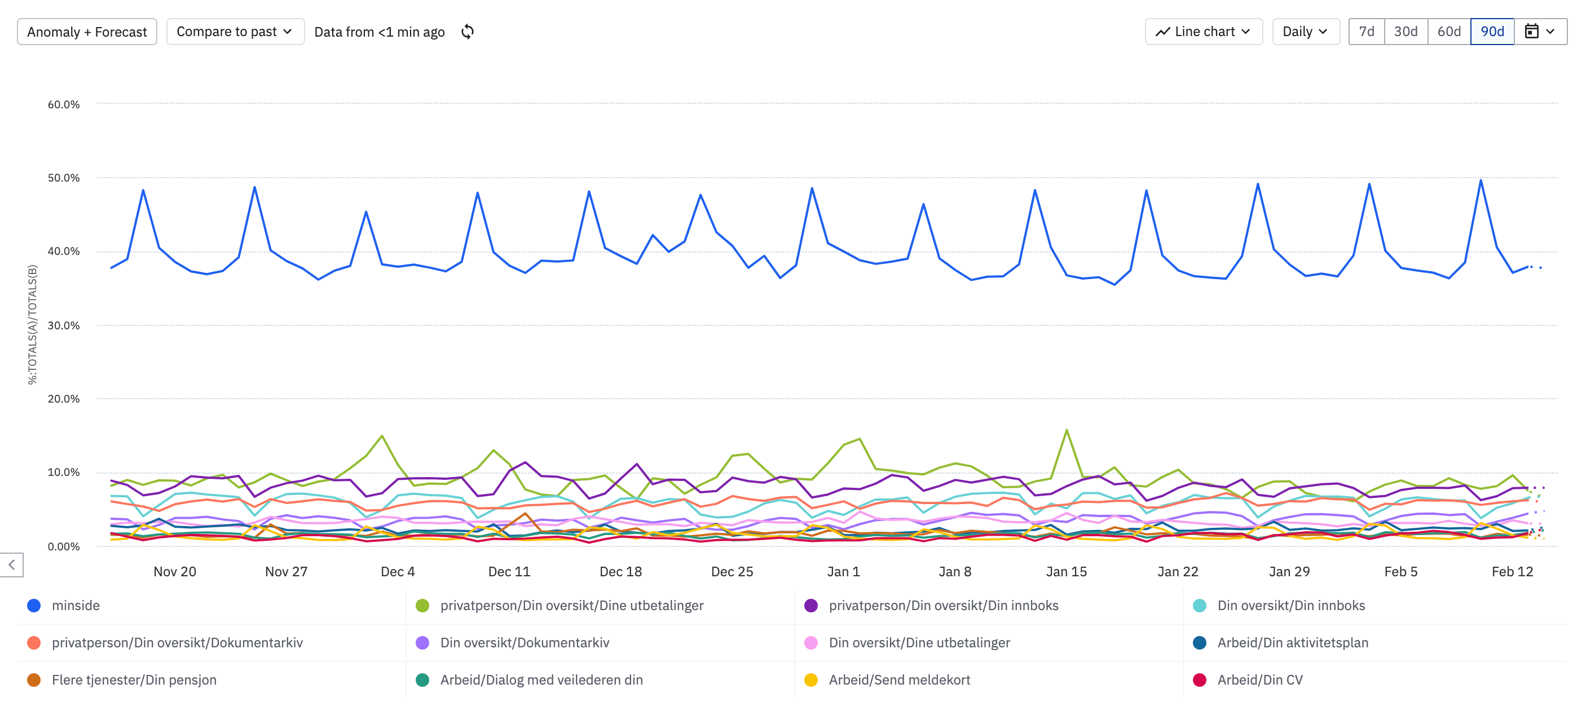Viewport: 1586px width, 715px height.
Task: Click the Arbeid/Send meldekort yellow legend dot
Action: [811, 680]
